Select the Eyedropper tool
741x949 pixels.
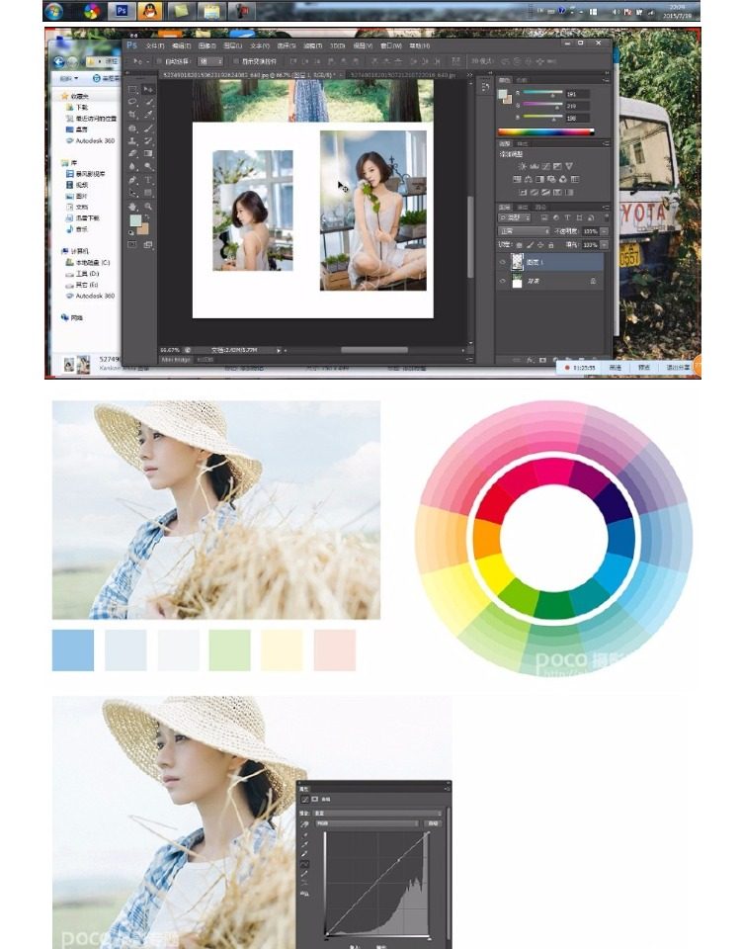(x=148, y=115)
